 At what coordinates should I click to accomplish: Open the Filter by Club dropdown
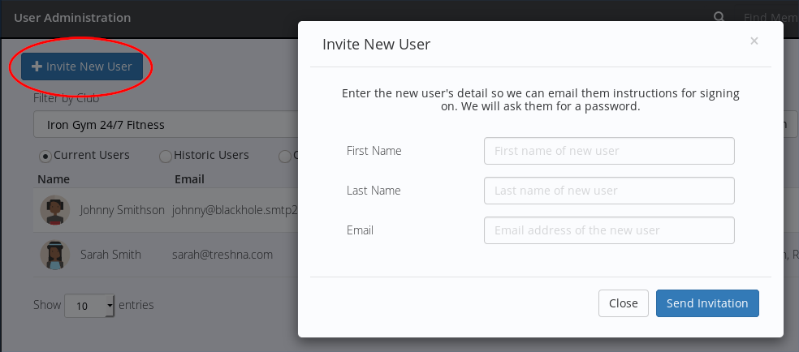click(162, 125)
